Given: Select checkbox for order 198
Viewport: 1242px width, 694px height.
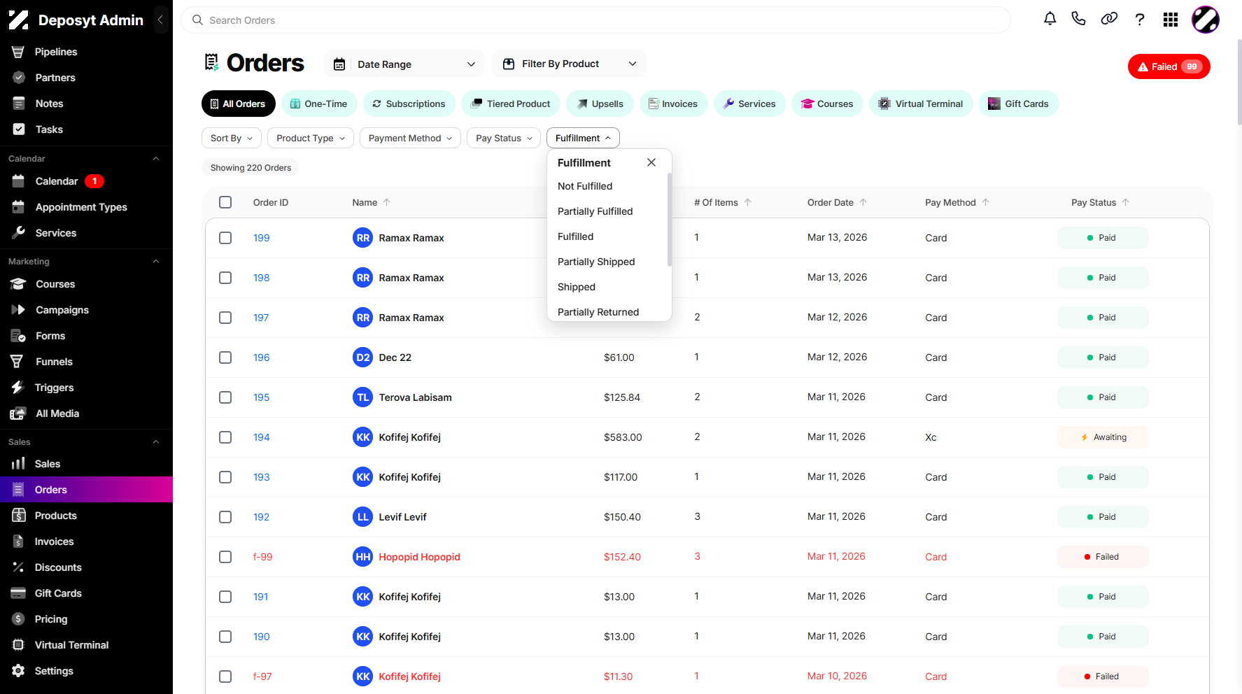Looking at the screenshot, I should tap(225, 278).
